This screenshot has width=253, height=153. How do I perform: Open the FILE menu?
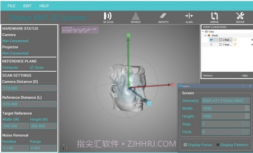(11, 6)
